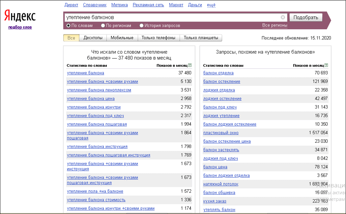Open the 'утепление балкона пеноплексом' link

click(99, 90)
